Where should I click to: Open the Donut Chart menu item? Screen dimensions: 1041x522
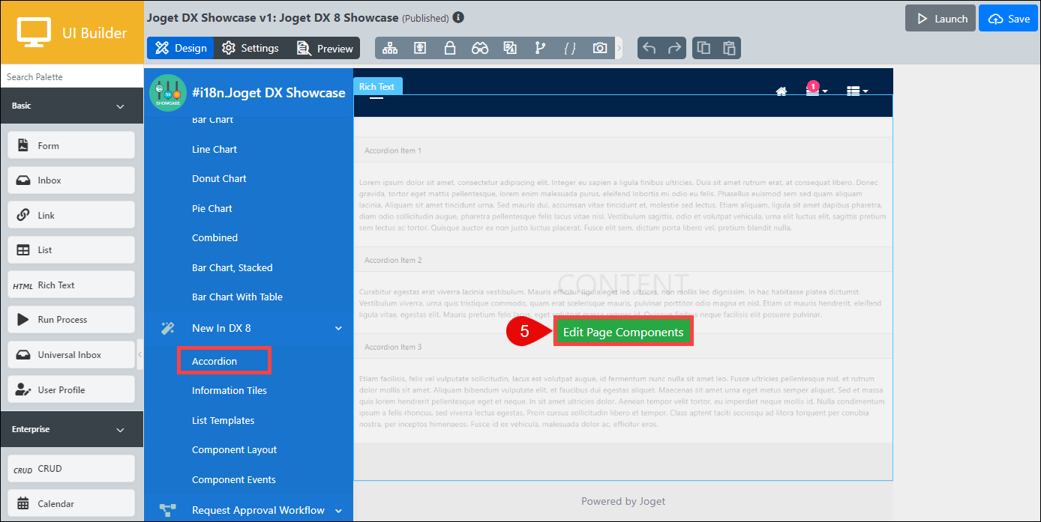(219, 178)
